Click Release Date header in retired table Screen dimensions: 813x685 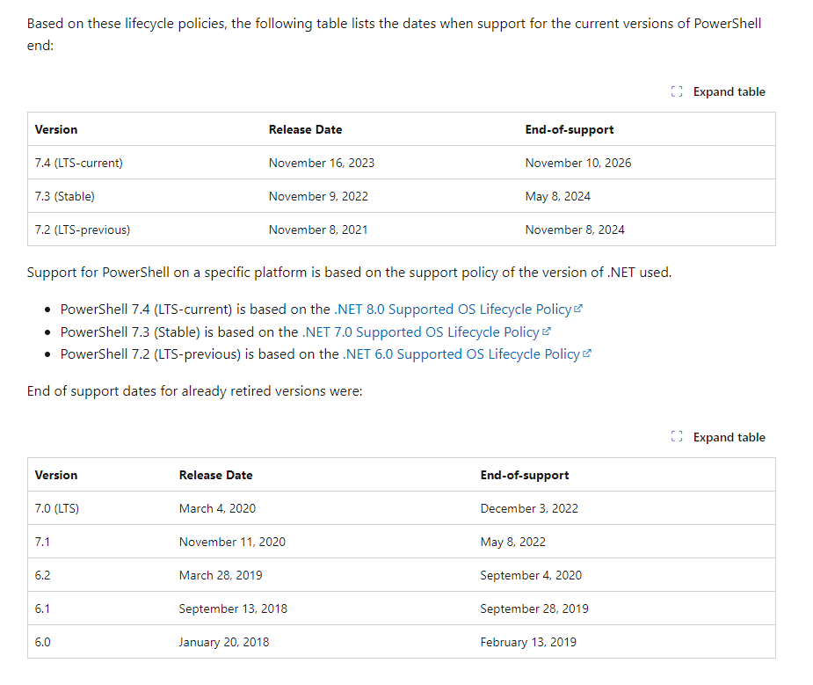point(215,475)
